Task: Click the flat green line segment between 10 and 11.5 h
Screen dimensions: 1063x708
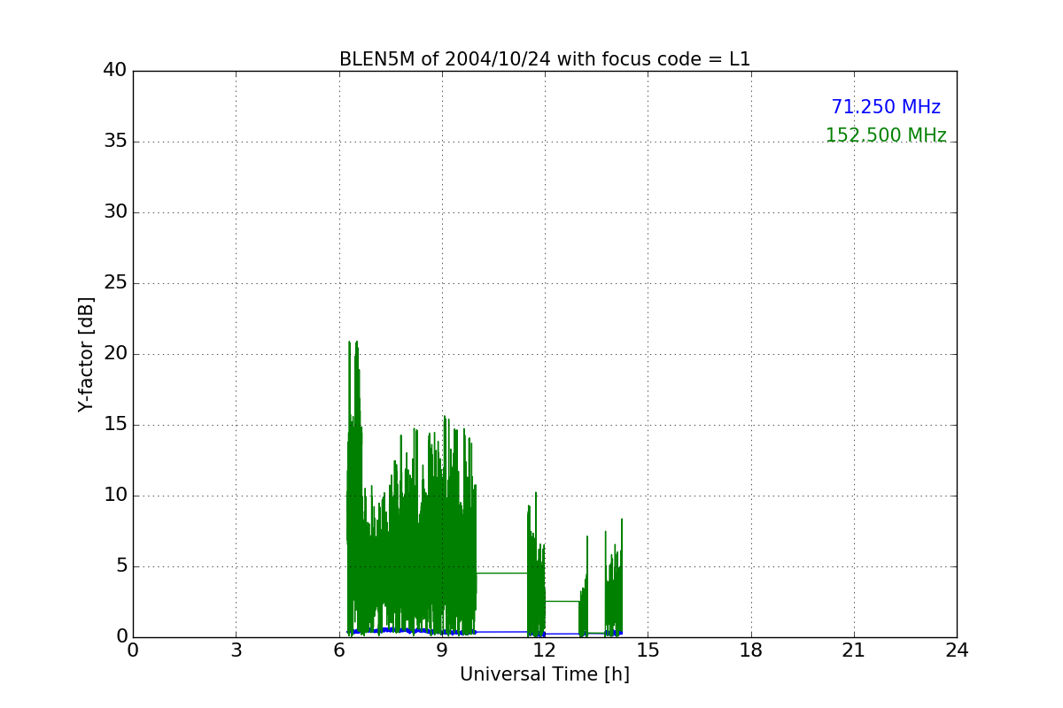Action: pos(502,573)
